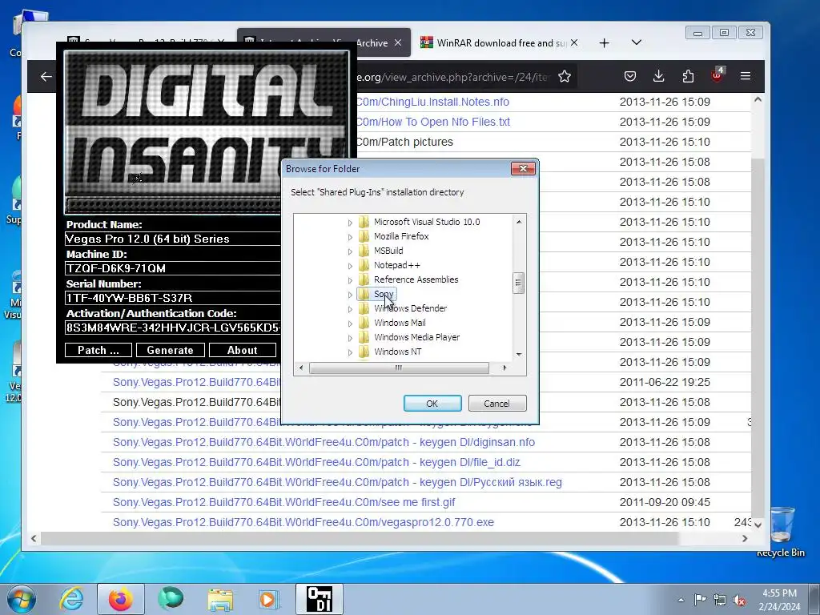This screenshot has height=615, width=820.
Task: Select the Windows Mail folder
Action: point(400,323)
